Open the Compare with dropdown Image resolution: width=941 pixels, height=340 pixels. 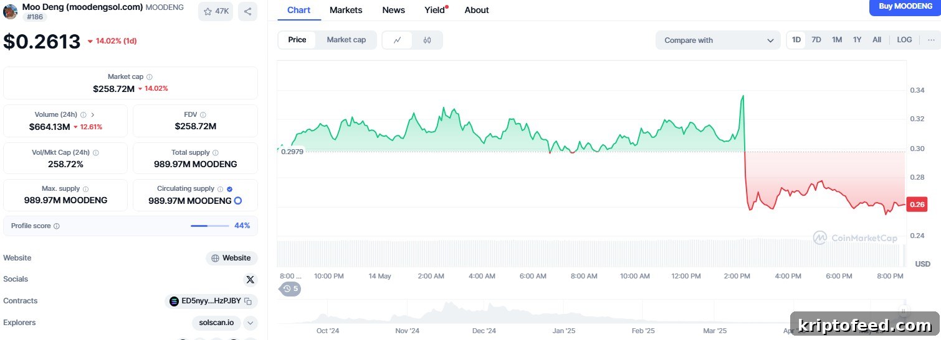(x=718, y=40)
